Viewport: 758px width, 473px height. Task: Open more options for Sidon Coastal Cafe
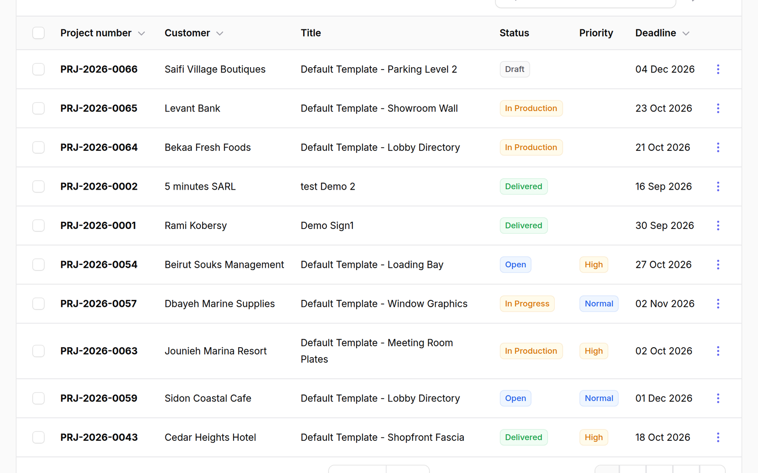[x=718, y=398]
